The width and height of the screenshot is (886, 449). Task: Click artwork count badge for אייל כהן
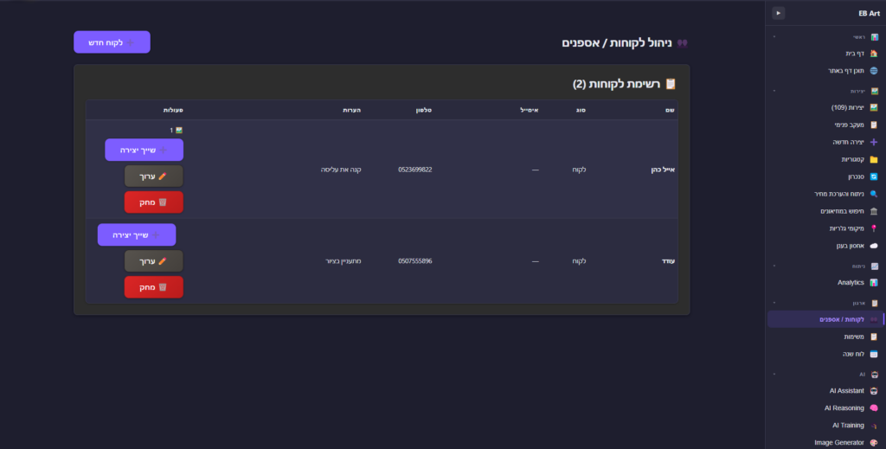click(x=177, y=130)
